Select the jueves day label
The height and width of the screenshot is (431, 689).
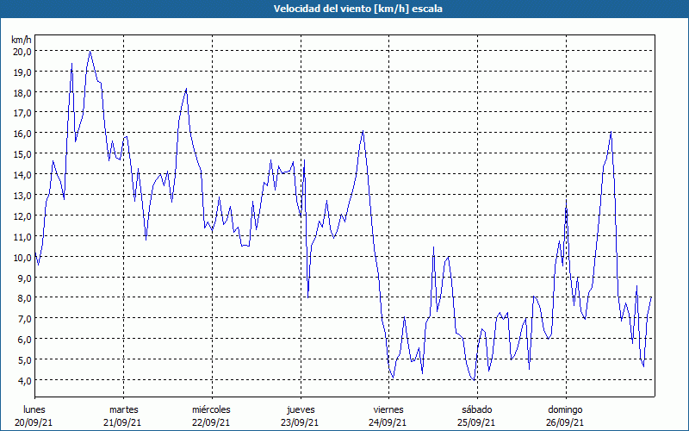point(301,410)
